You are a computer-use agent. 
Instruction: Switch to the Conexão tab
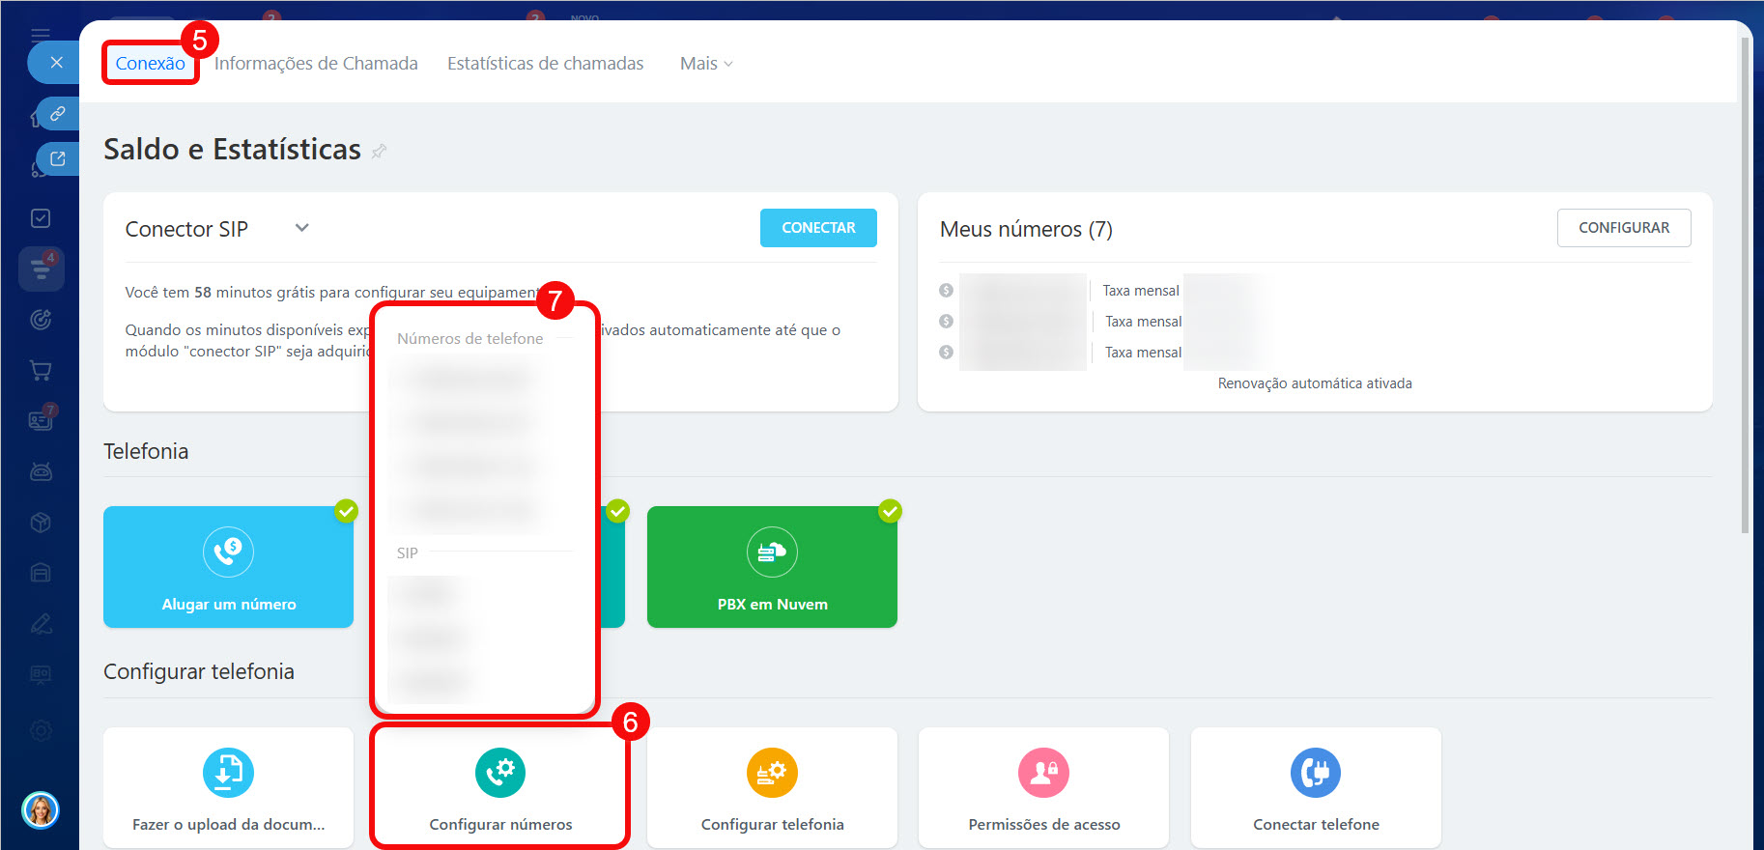[151, 64]
